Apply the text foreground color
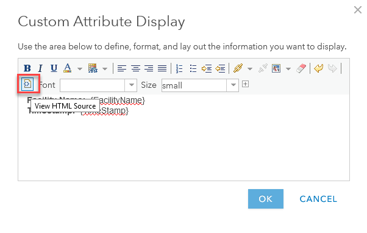This screenshot has width=367, height=233. [x=68, y=68]
